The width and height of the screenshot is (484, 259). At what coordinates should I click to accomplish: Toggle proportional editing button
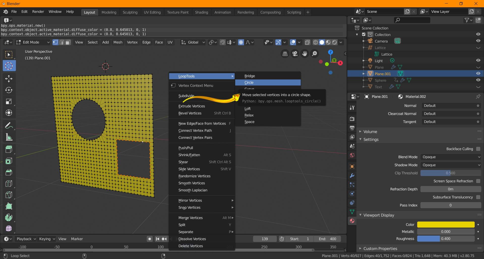[241, 42]
